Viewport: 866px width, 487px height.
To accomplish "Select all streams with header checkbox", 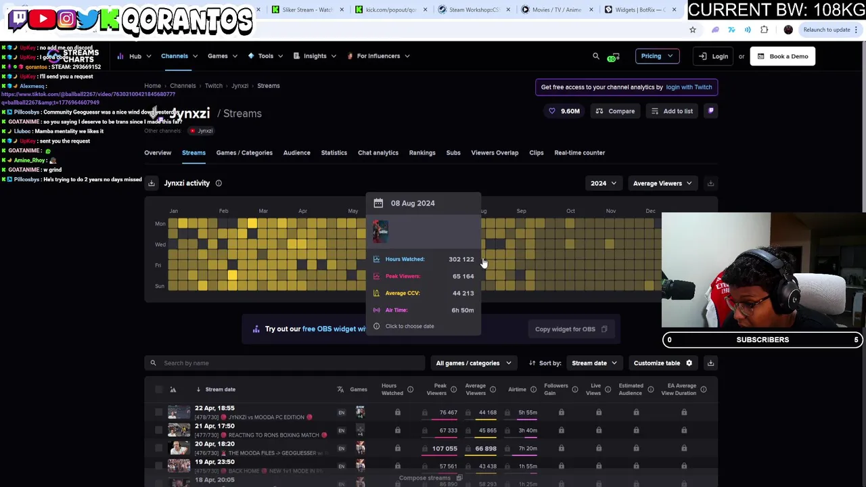I will (159, 390).
